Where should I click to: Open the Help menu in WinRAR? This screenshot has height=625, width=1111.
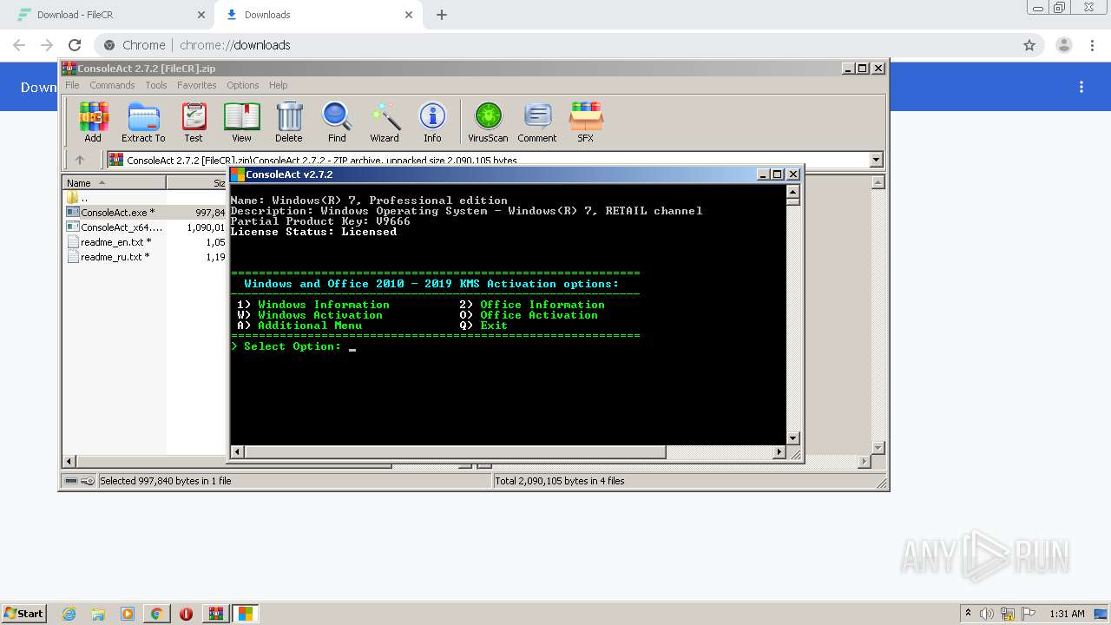278,85
